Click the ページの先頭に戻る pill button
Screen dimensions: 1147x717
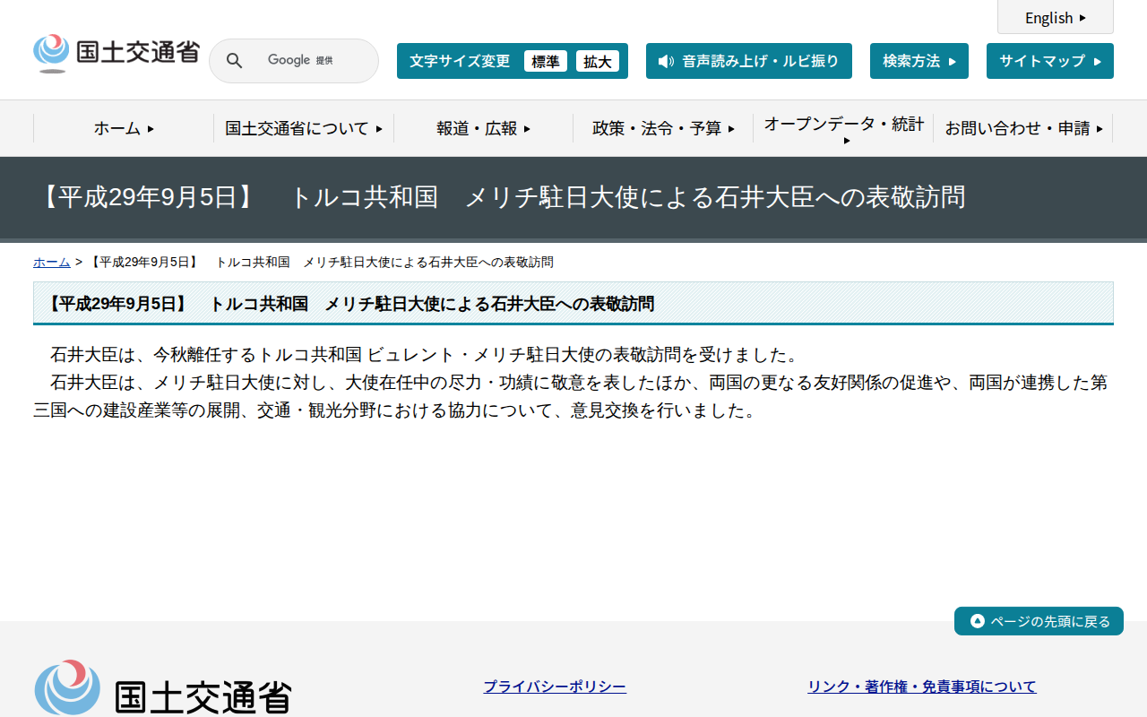pos(1039,620)
